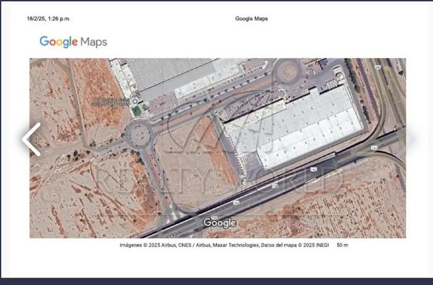Click the next image right arrow
433x285 pixels.
tap(411, 139)
